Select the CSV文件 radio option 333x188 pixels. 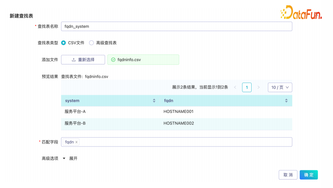pos(64,43)
